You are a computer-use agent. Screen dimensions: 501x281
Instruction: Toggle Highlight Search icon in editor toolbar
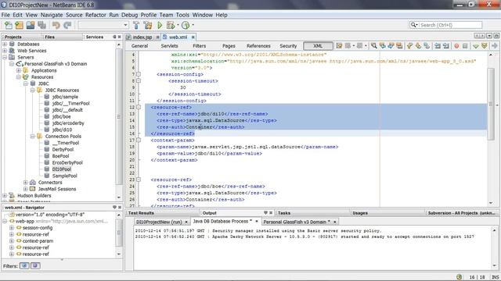point(399,46)
